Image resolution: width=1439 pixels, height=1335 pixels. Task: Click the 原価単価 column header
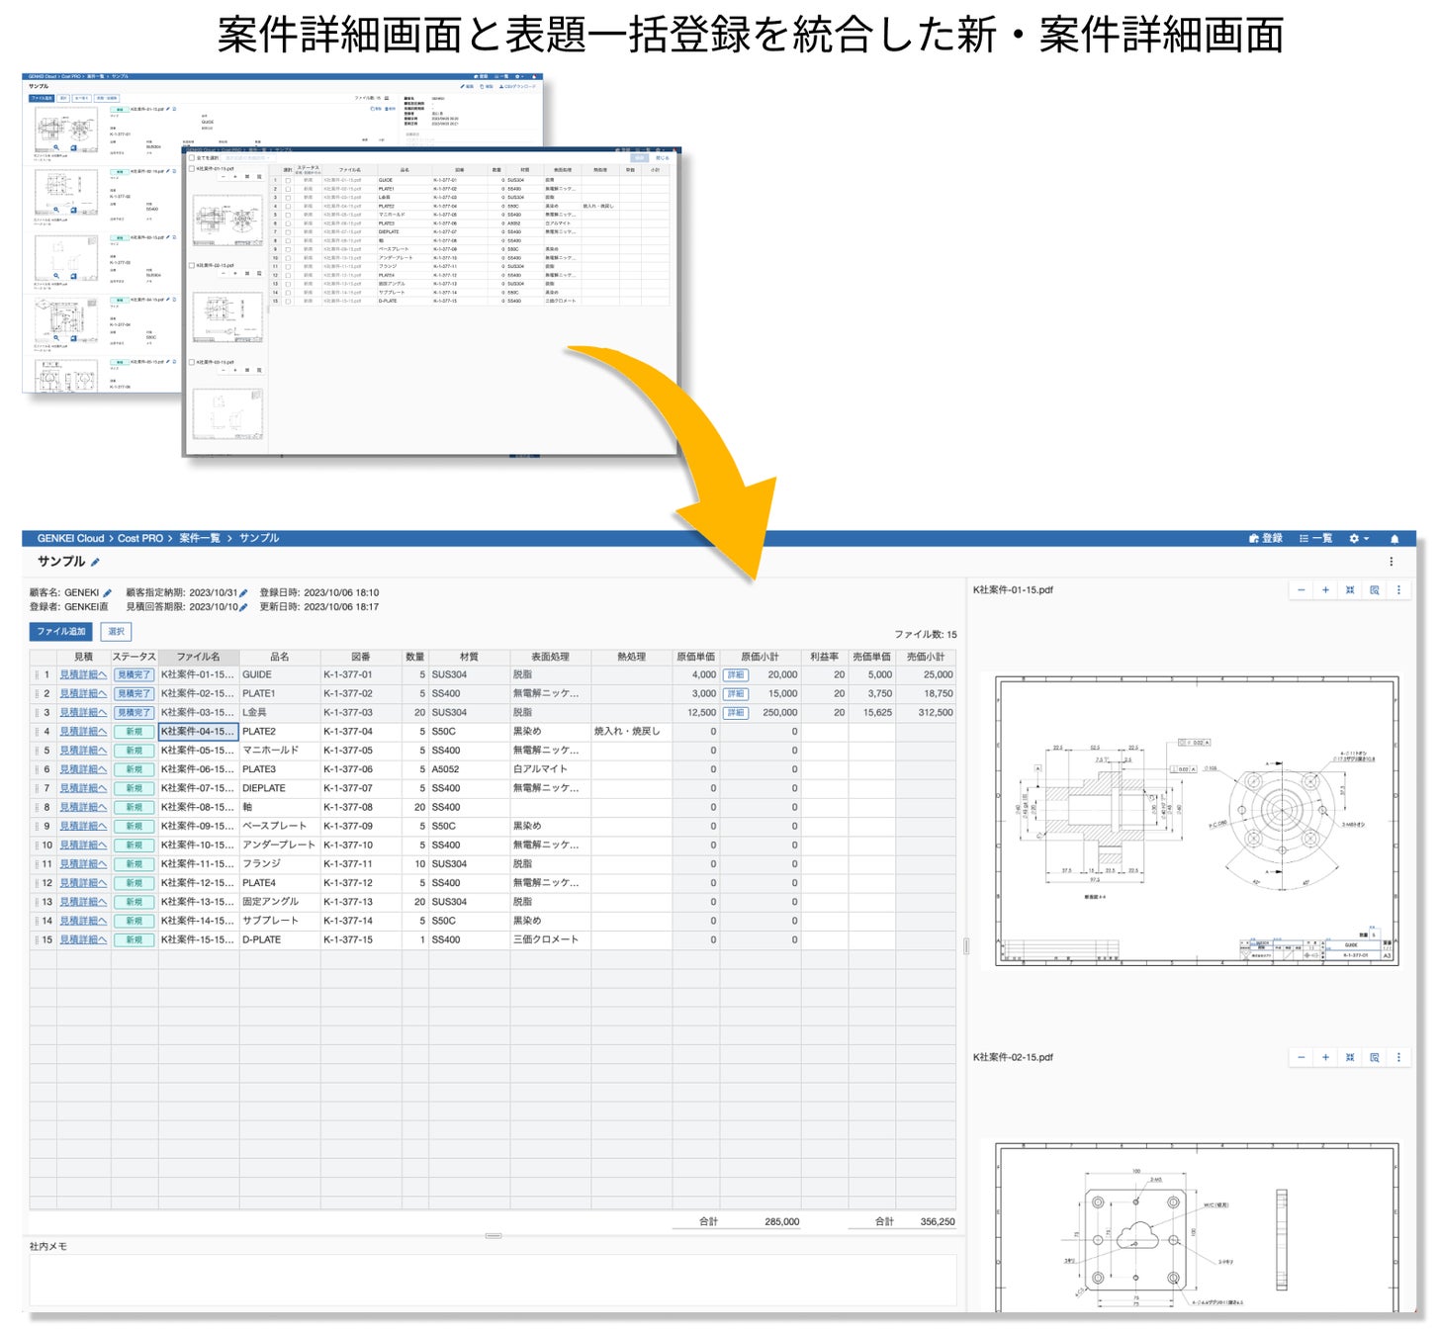click(x=695, y=658)
